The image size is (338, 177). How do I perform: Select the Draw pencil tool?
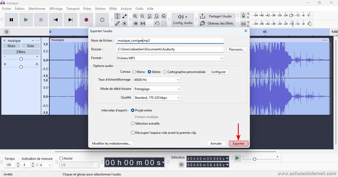(118, 23)
